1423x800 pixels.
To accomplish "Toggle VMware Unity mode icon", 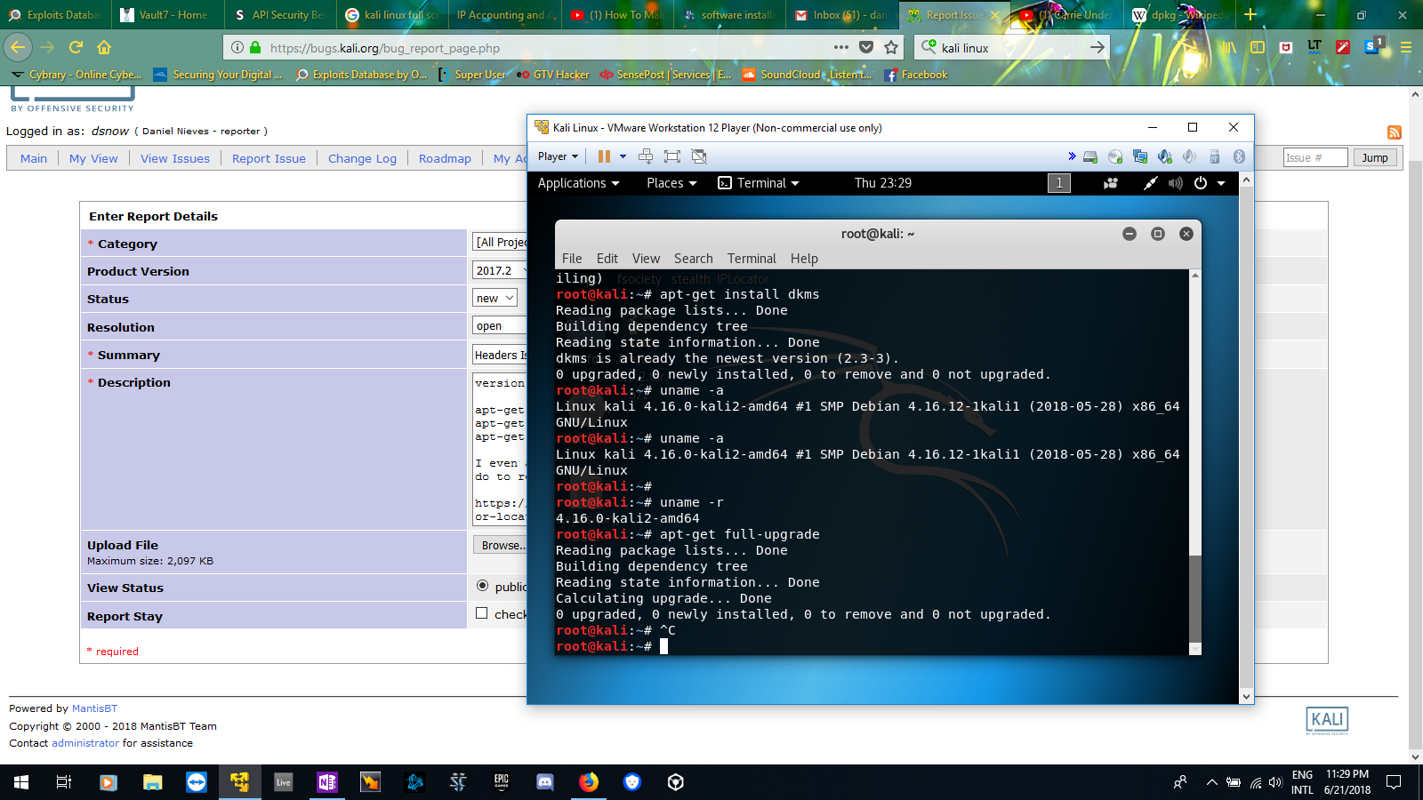I will point(699,156).
